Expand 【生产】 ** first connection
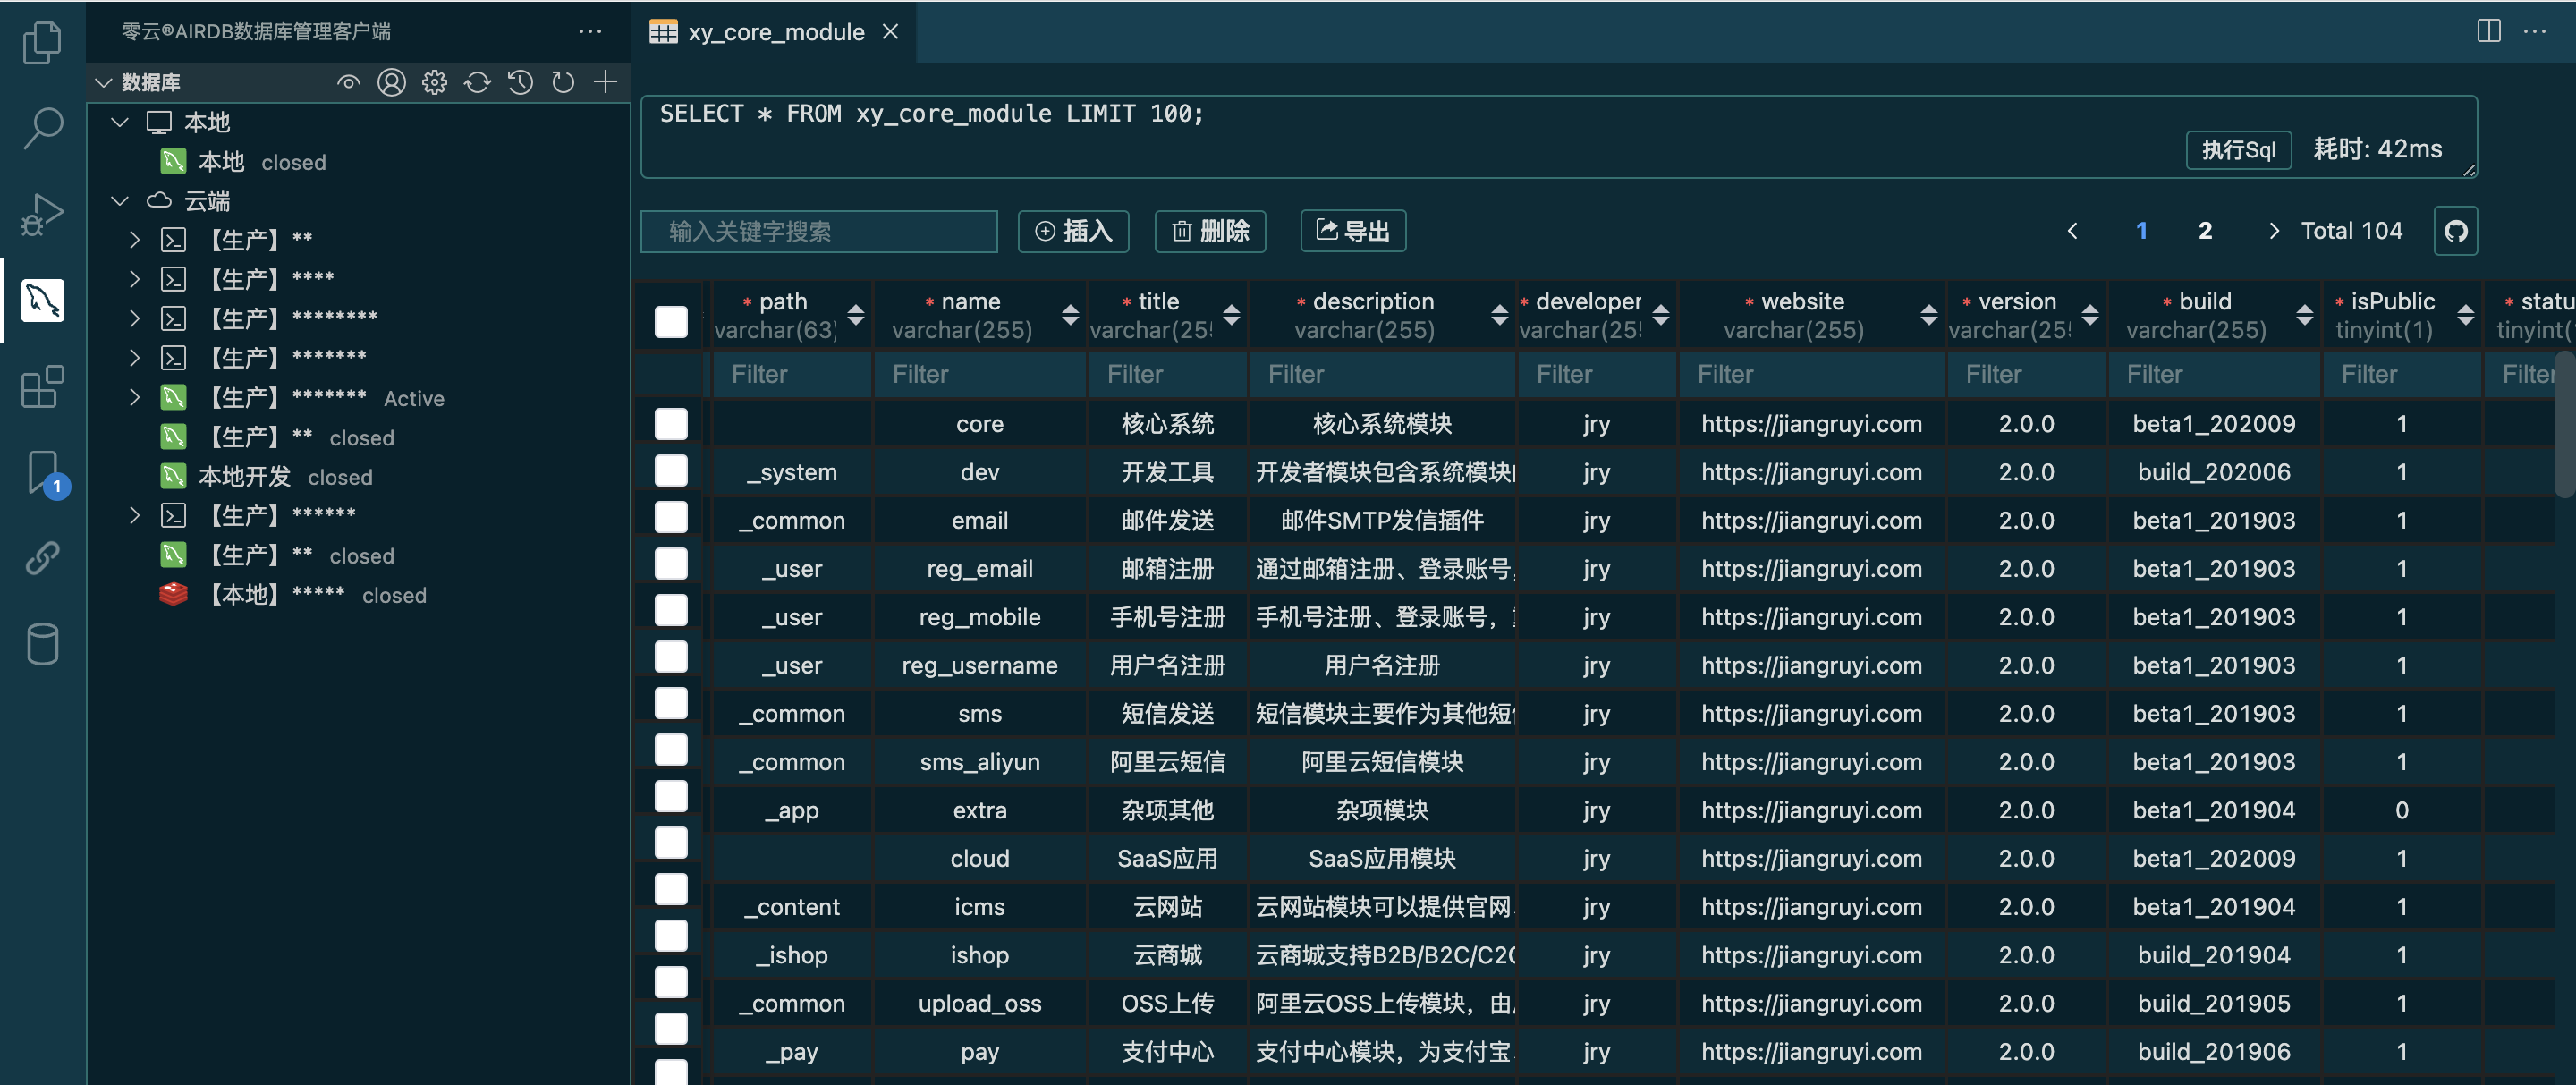 tap(135, 240)
